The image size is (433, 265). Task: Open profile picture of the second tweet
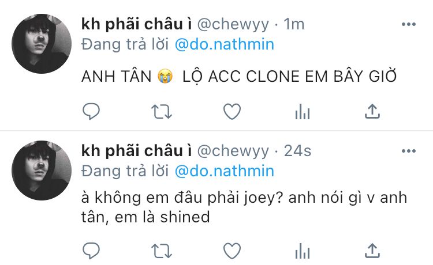tap(42, 171)
